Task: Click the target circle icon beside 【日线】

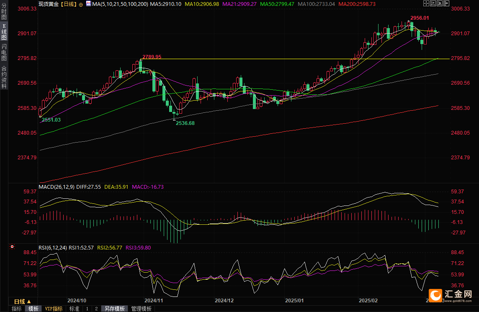Action: click(x=81, y=5)
